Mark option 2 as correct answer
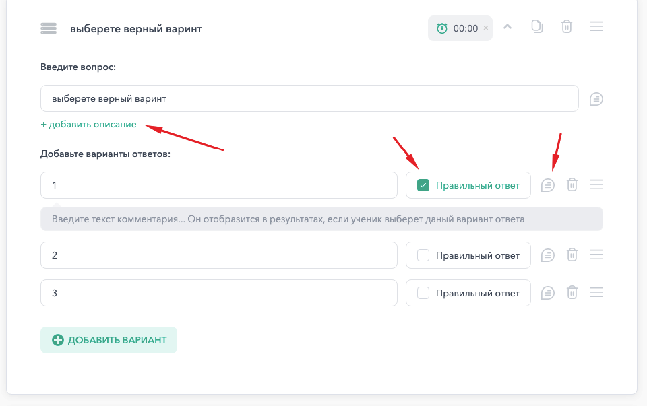 tap(423, 255)
